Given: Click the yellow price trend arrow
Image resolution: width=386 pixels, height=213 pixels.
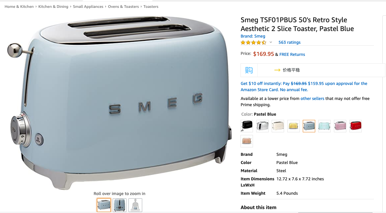Looking at the screenshot, I should click(x=277, y=70).
